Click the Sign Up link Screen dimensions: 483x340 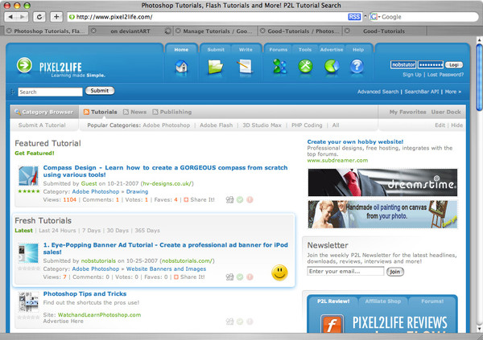[x=412, y=75]
